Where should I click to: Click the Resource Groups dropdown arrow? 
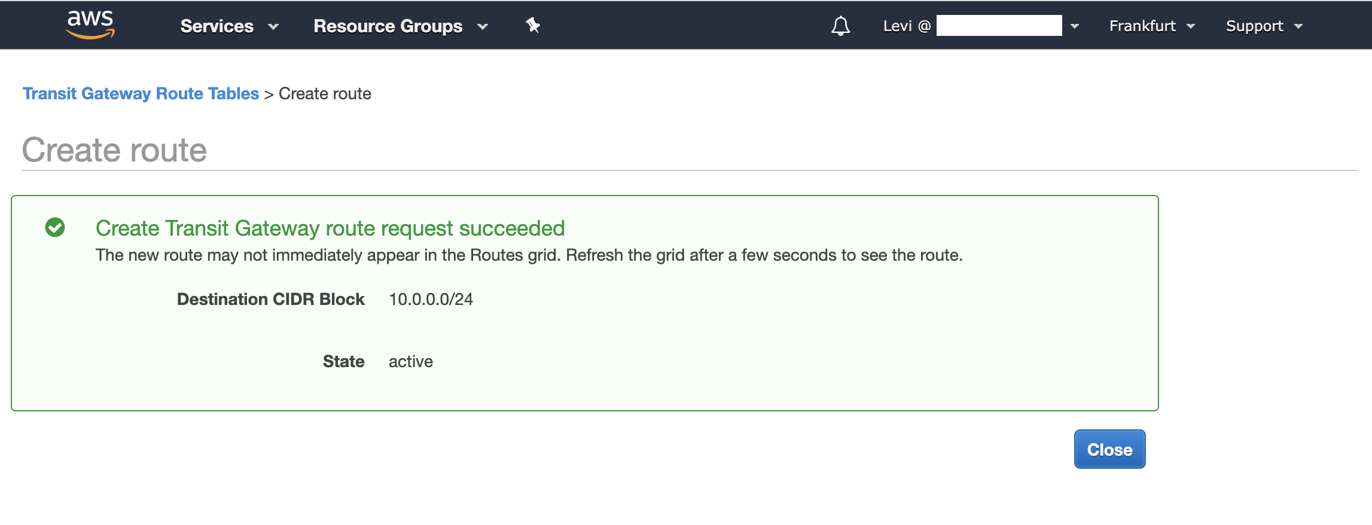click(482, 28)
